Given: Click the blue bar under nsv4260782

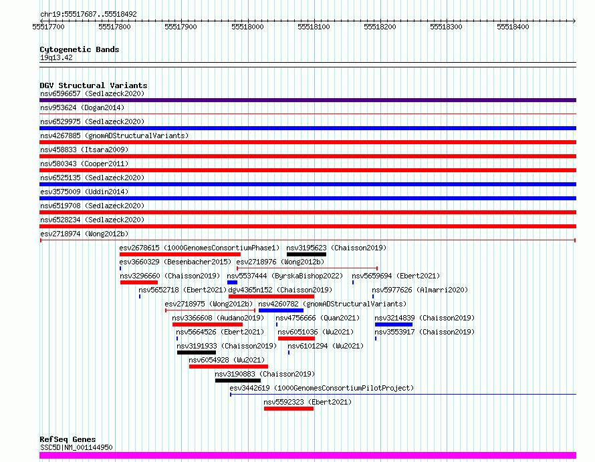Looking at the screenshot, I should 281,310.
